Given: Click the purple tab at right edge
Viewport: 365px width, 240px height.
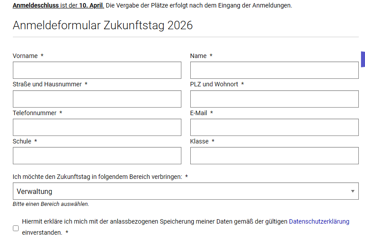Looking at the screenshot, I should tap(362, 58).
